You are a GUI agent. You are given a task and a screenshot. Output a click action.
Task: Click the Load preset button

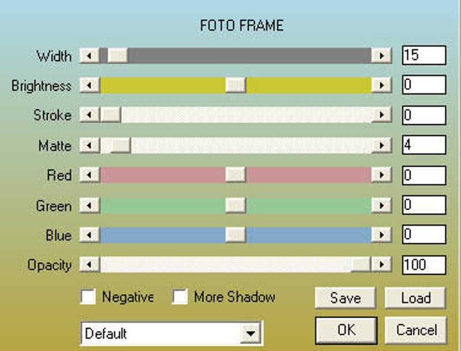(415, 298)
